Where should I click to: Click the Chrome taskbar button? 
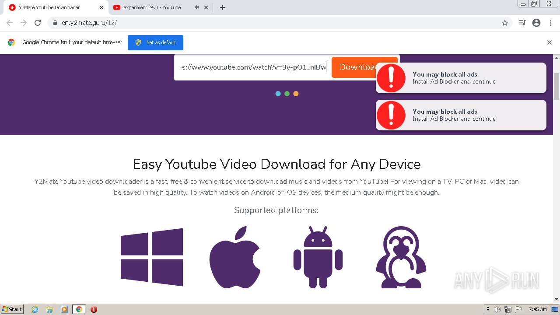pyautogui.click(x=79, y=309)
